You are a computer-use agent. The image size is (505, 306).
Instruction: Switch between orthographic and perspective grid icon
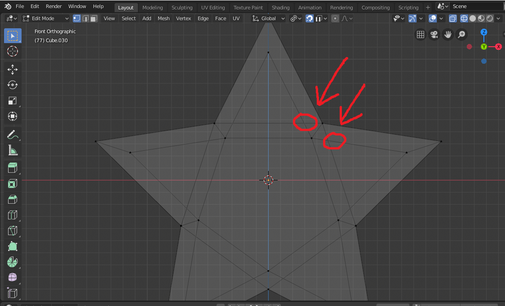pyautogui.click(x=420, y=35)
